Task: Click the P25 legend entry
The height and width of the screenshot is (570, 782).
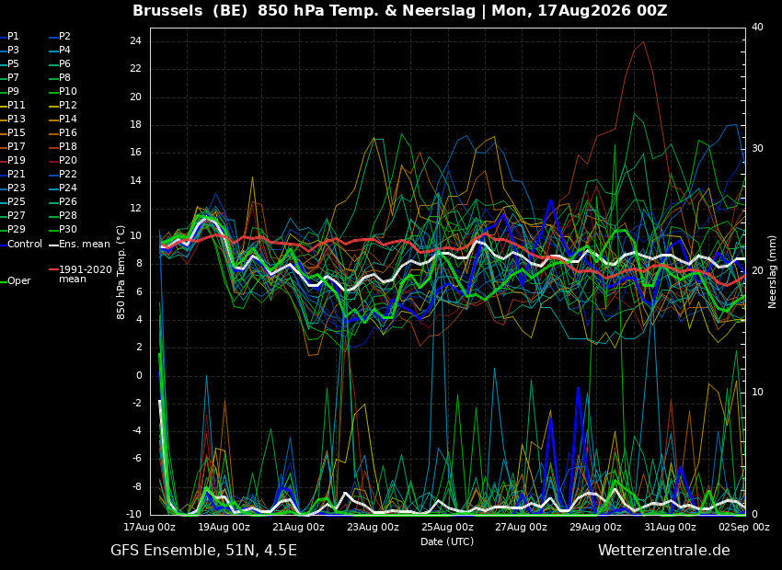Action: pyautogui.click(x=13, y=201)
